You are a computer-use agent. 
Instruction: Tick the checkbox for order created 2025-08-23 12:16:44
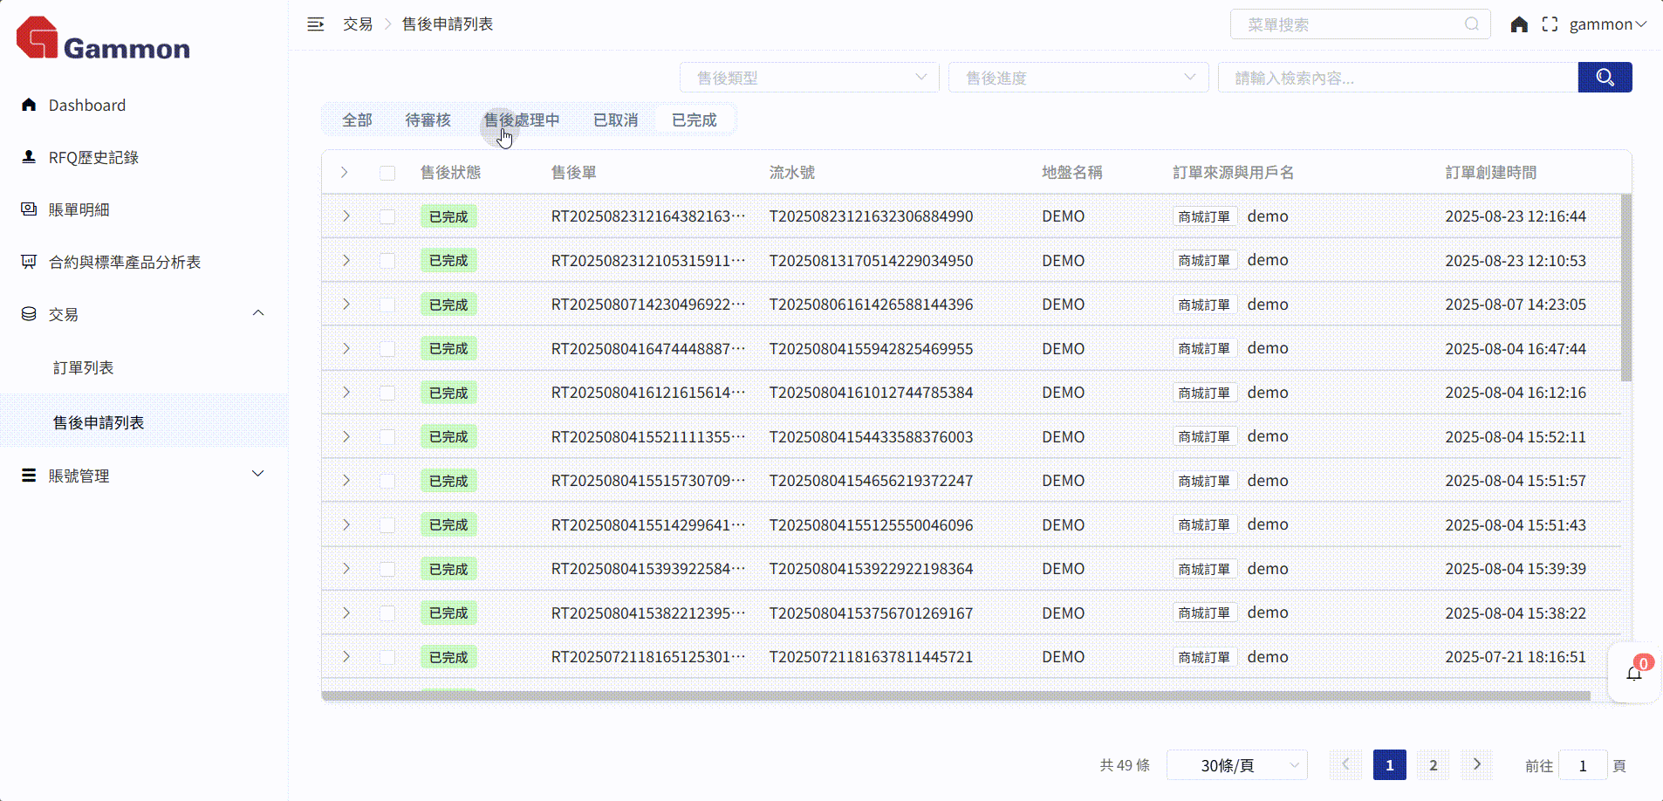[387, 216]
